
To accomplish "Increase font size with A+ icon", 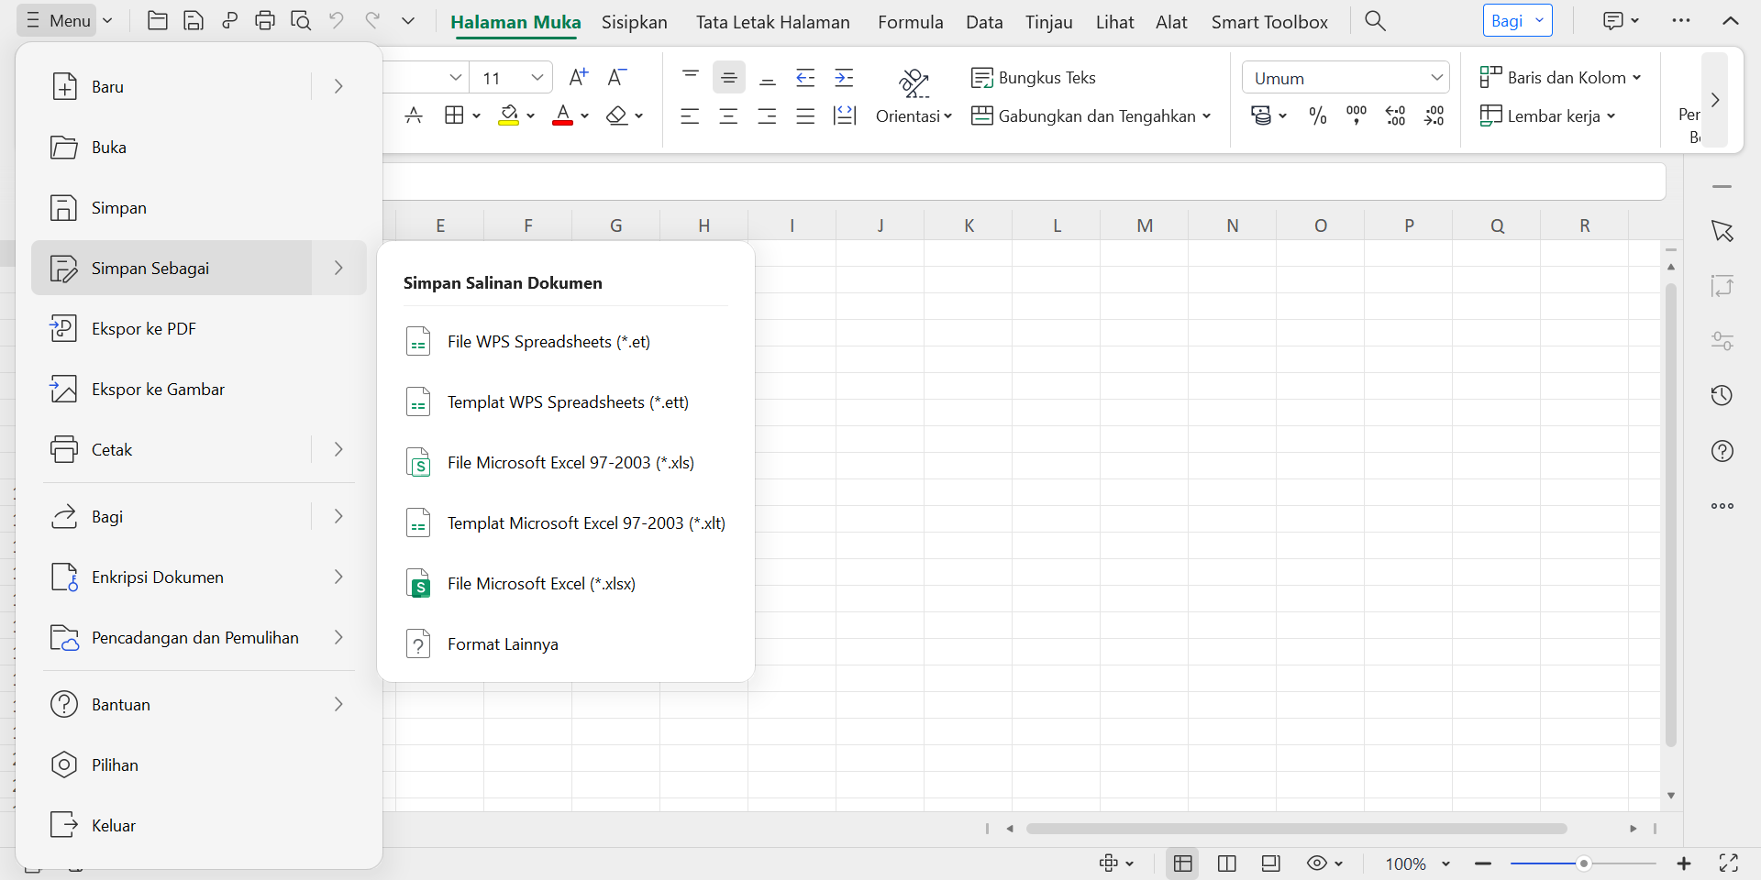I will [578, 77].
